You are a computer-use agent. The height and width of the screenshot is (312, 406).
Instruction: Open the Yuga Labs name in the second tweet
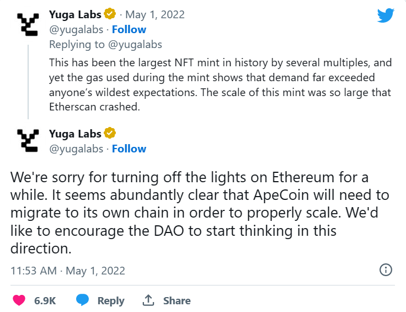pyautogui.click(x=75, y=134)
